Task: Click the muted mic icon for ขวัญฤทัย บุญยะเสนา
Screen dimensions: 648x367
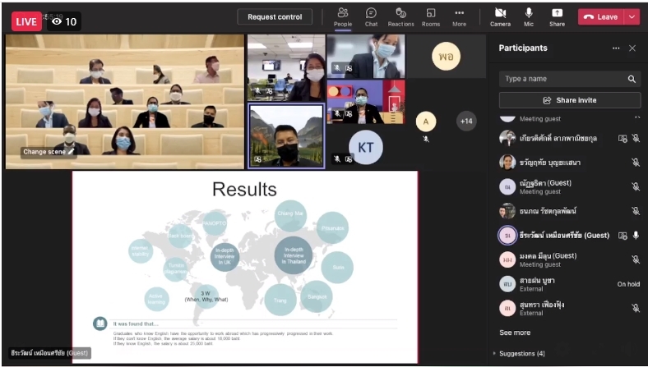Action: click(x=636, y=163)
